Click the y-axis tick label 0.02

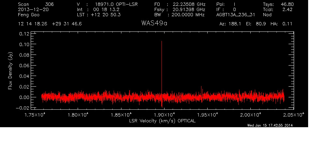click(x=24, y=87)
